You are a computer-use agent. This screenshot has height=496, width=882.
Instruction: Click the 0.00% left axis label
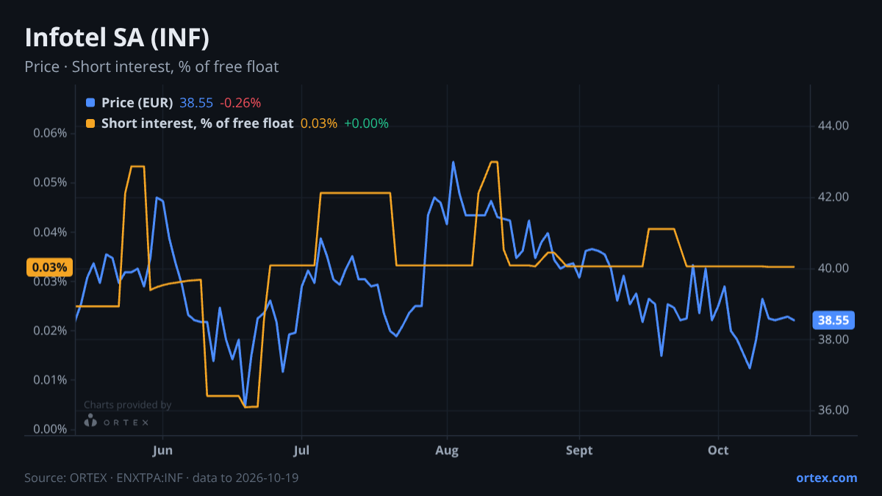coord(51,429)
